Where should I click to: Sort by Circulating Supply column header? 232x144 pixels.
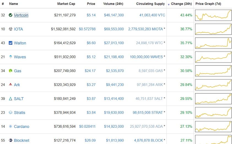tap(150, 4)
